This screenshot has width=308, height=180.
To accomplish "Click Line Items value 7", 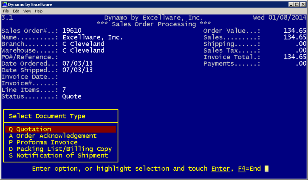I will (64, 90).
